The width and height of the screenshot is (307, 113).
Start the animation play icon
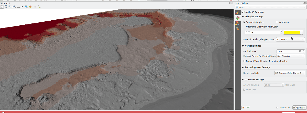coord(23,7)
